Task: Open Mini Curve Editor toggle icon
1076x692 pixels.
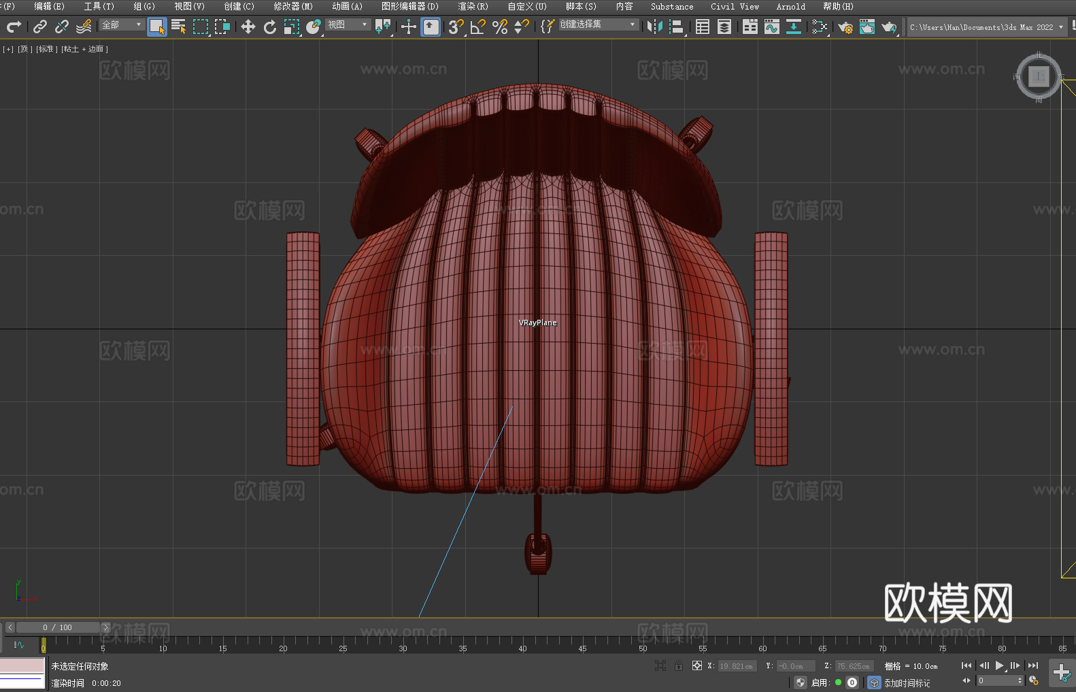Action: [x=19, y=644]
